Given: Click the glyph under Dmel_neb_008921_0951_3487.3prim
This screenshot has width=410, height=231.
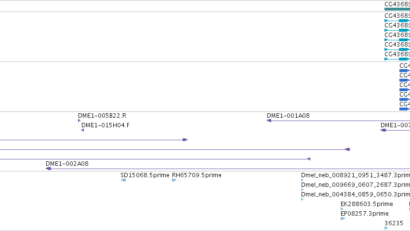Looking at the screenshot, I should [302, 180].
